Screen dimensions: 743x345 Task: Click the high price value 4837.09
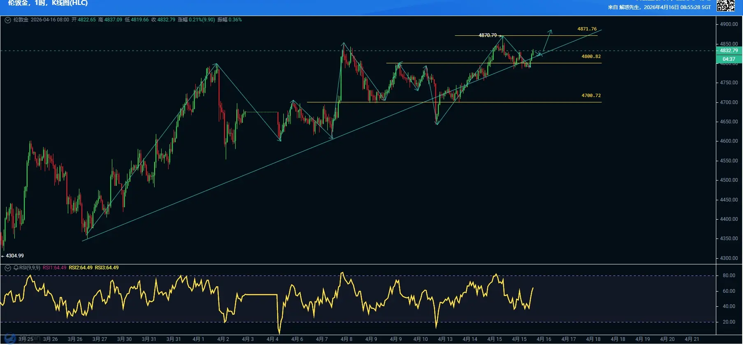click(x=113, y=20)
